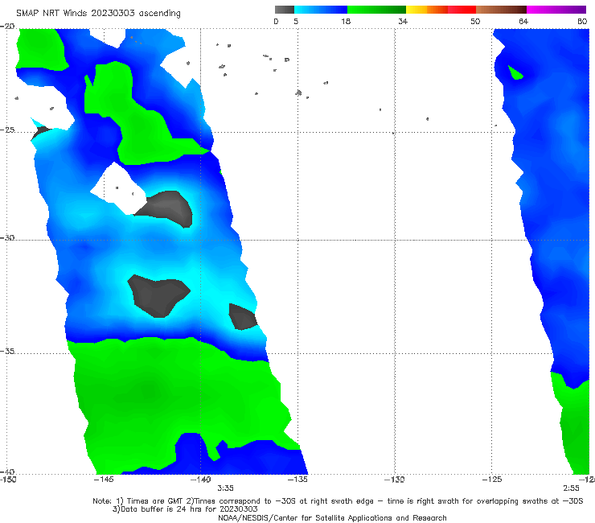This screenshot has height=523, width=595.
Task: Click the longitude label '-145'
Action: [104, 480]
